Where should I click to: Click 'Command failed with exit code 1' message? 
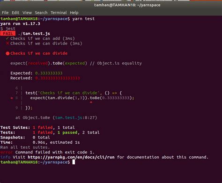[x=55, y=152]
